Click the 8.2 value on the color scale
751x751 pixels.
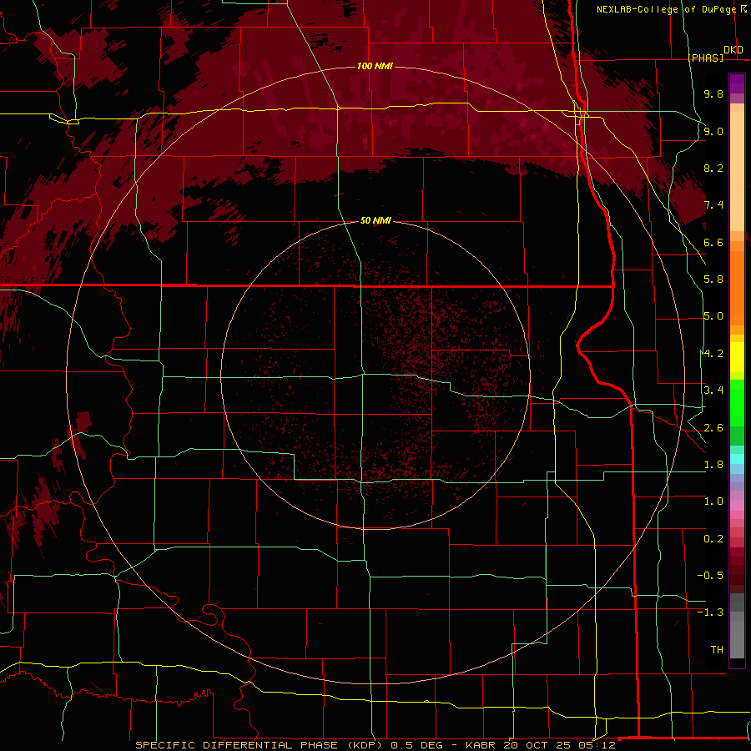(713, 168)
